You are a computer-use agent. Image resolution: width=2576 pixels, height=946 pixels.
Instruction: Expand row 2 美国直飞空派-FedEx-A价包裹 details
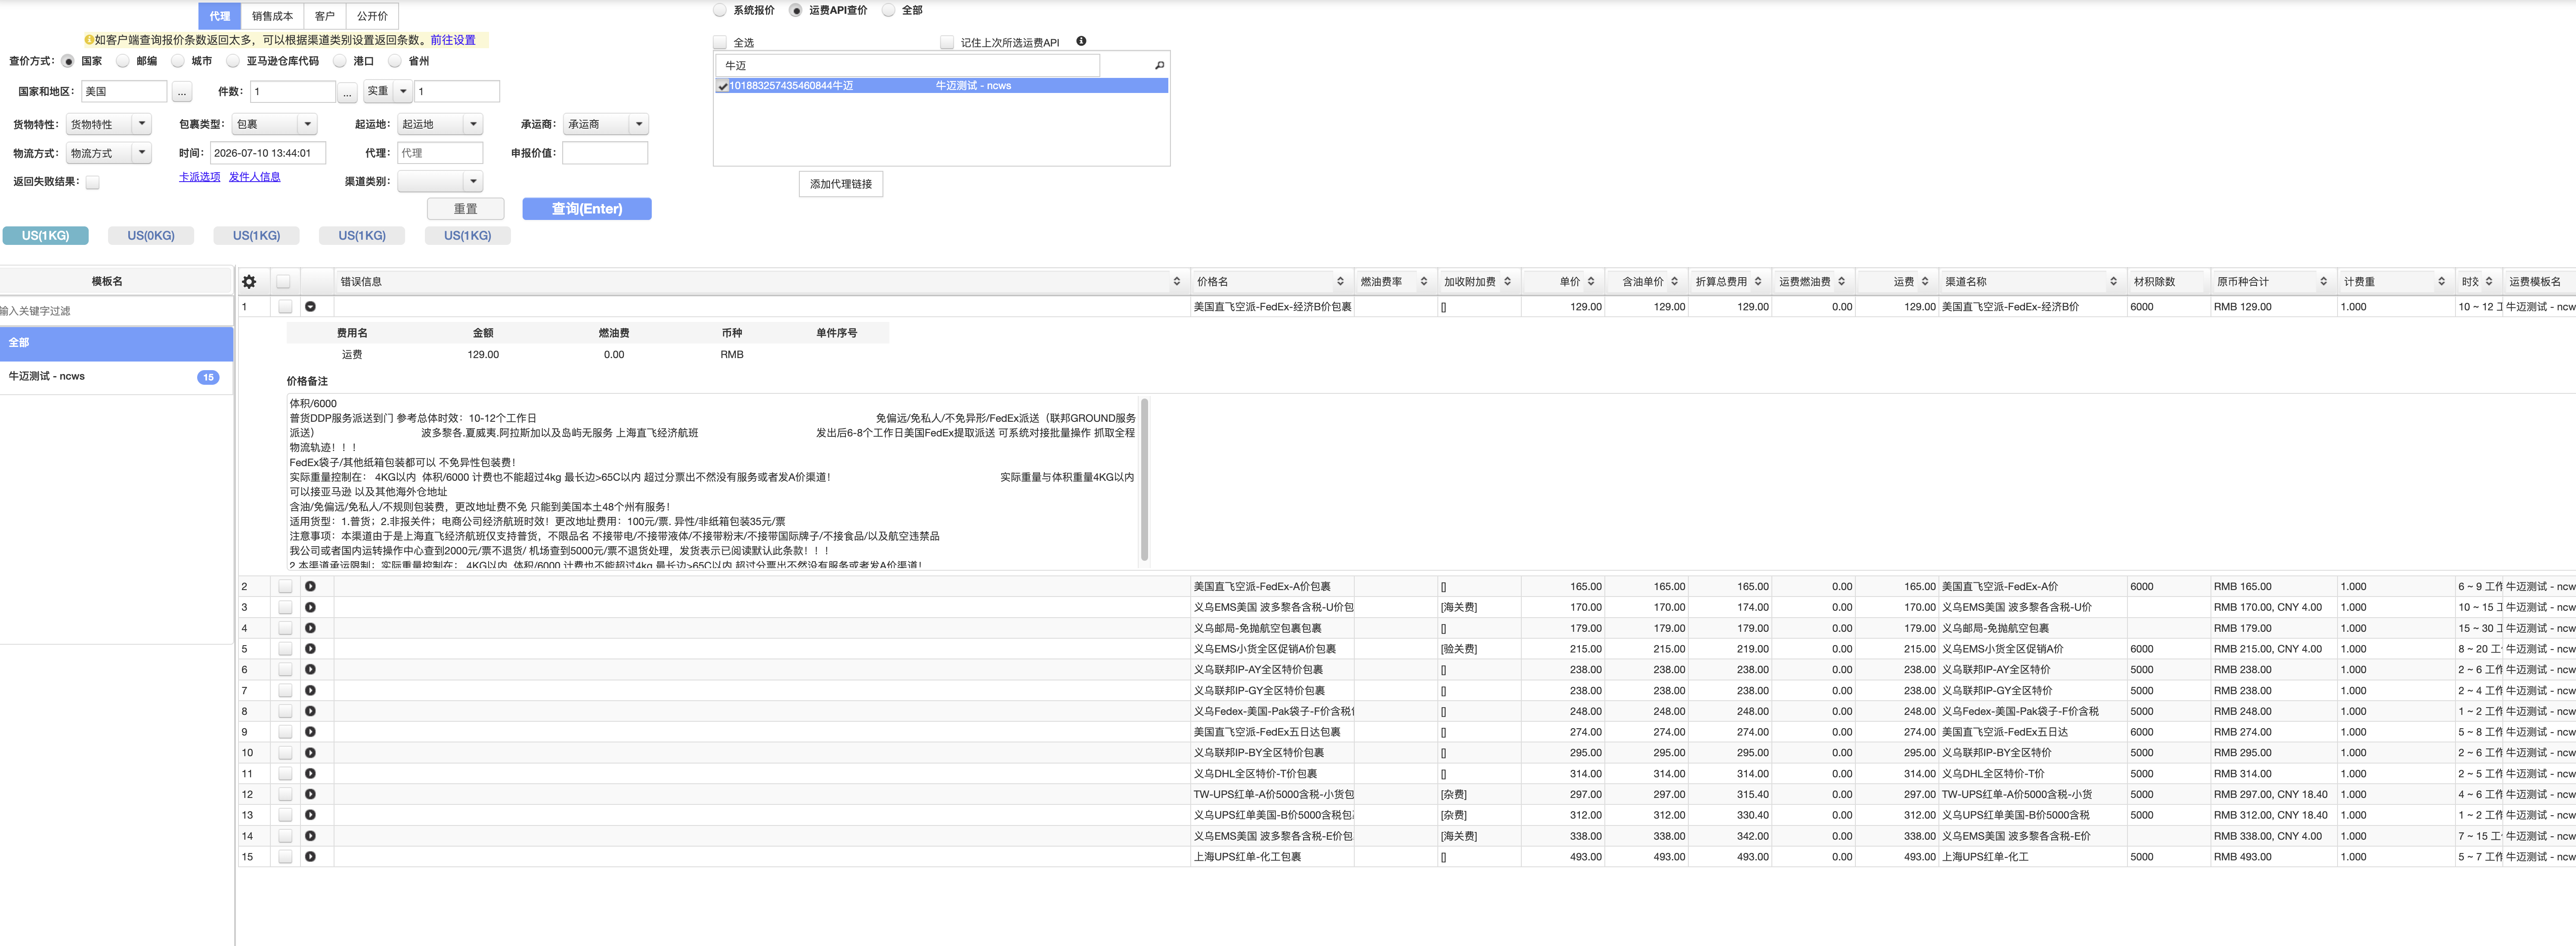tap(310, 587)
